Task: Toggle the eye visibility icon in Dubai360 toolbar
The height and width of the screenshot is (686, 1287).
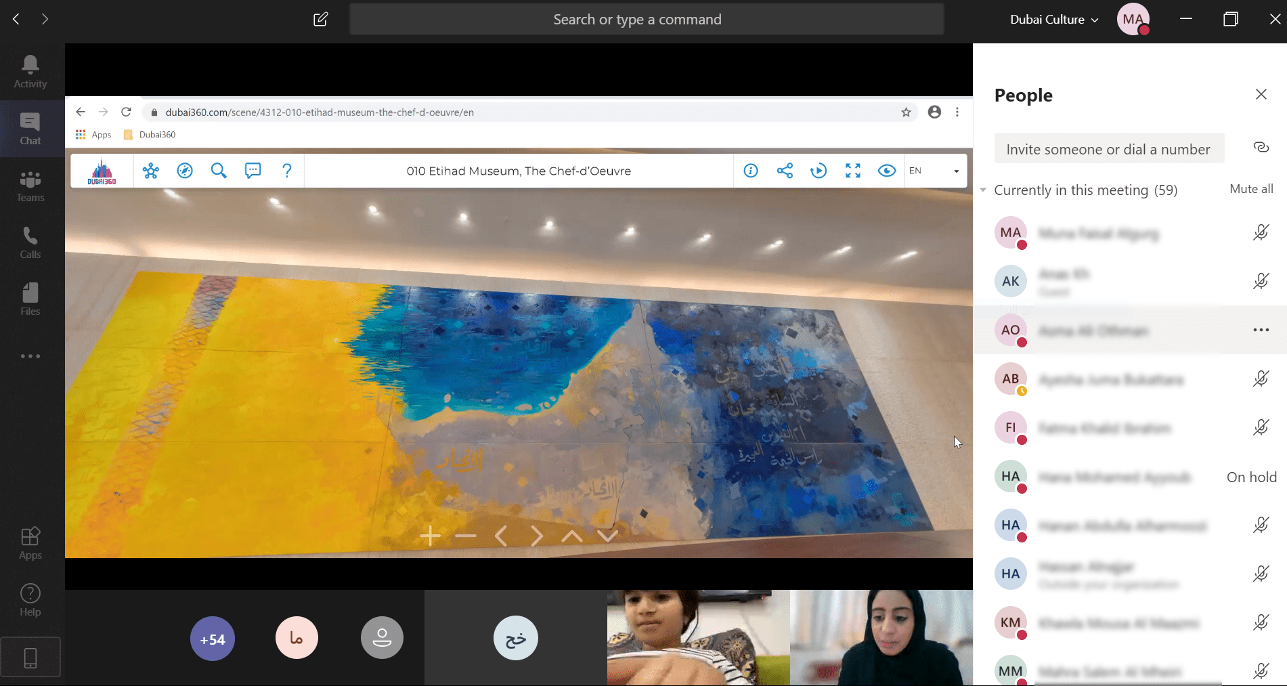Action: [886, 171]
